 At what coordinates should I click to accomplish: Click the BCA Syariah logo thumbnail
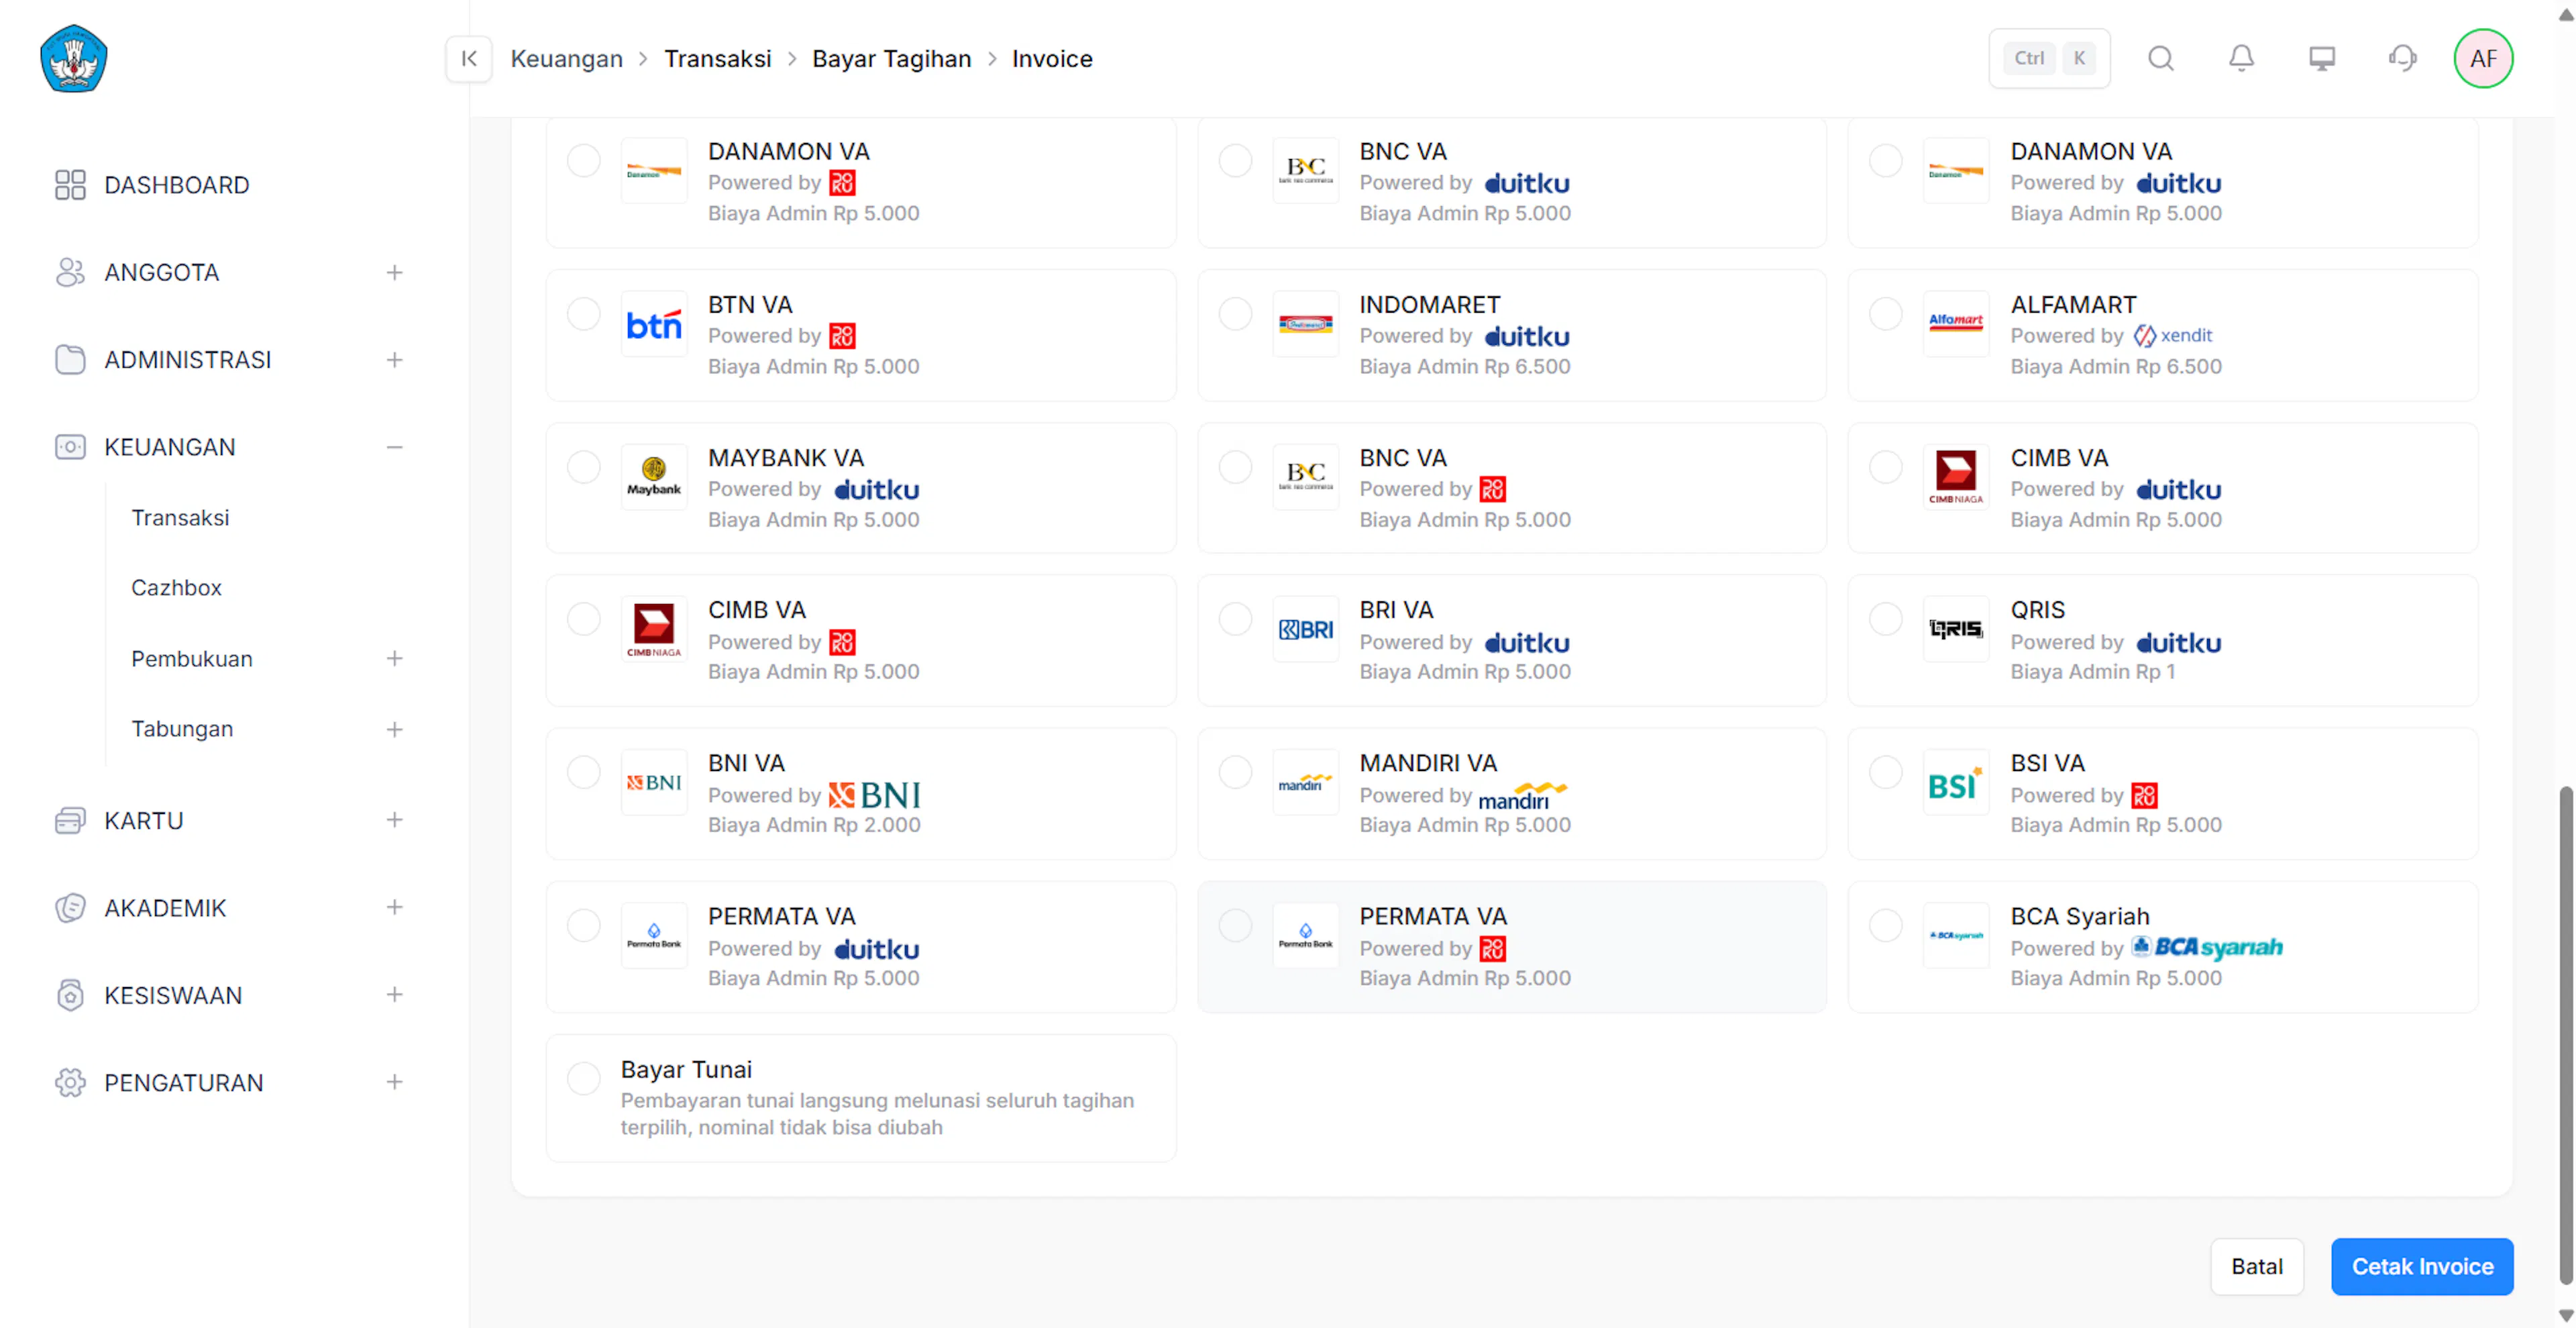(x=1956, y=935)
